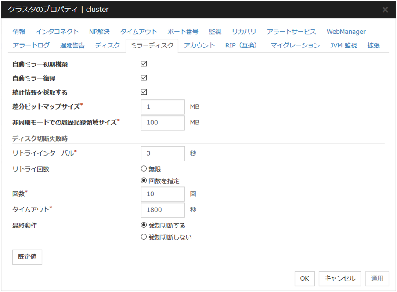Click the 既定値 defaults button
The height and width of the screenshot is (292, 397).
[27, 257]
